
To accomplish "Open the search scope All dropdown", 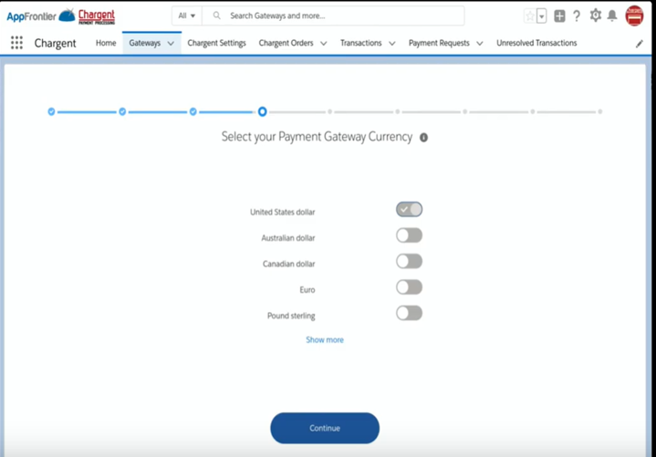I will [186, 16].
